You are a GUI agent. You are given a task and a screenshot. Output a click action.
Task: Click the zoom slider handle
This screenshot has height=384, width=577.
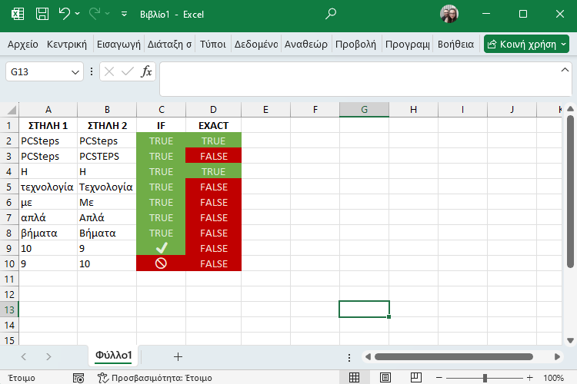pyautogui.click(x=485, y=378)
